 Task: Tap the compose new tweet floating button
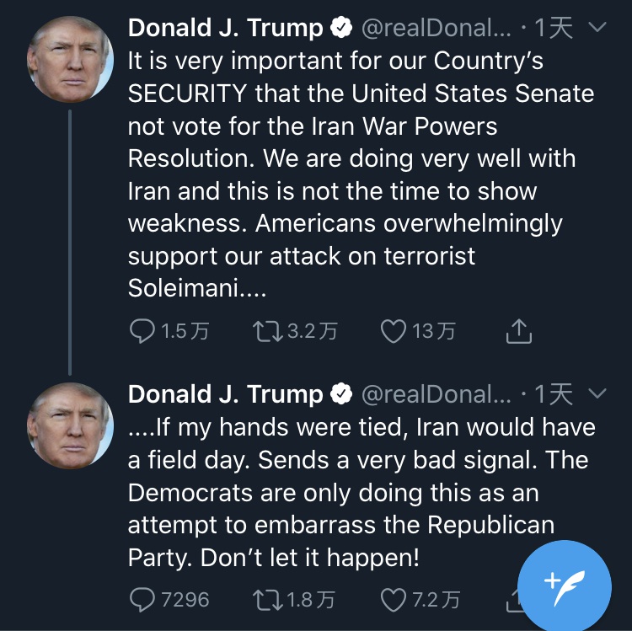point(565,586)
